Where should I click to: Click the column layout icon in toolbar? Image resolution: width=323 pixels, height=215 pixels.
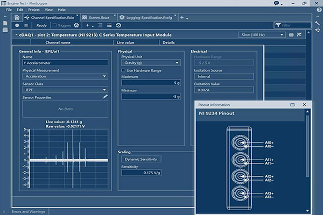[x=100, y=25]
